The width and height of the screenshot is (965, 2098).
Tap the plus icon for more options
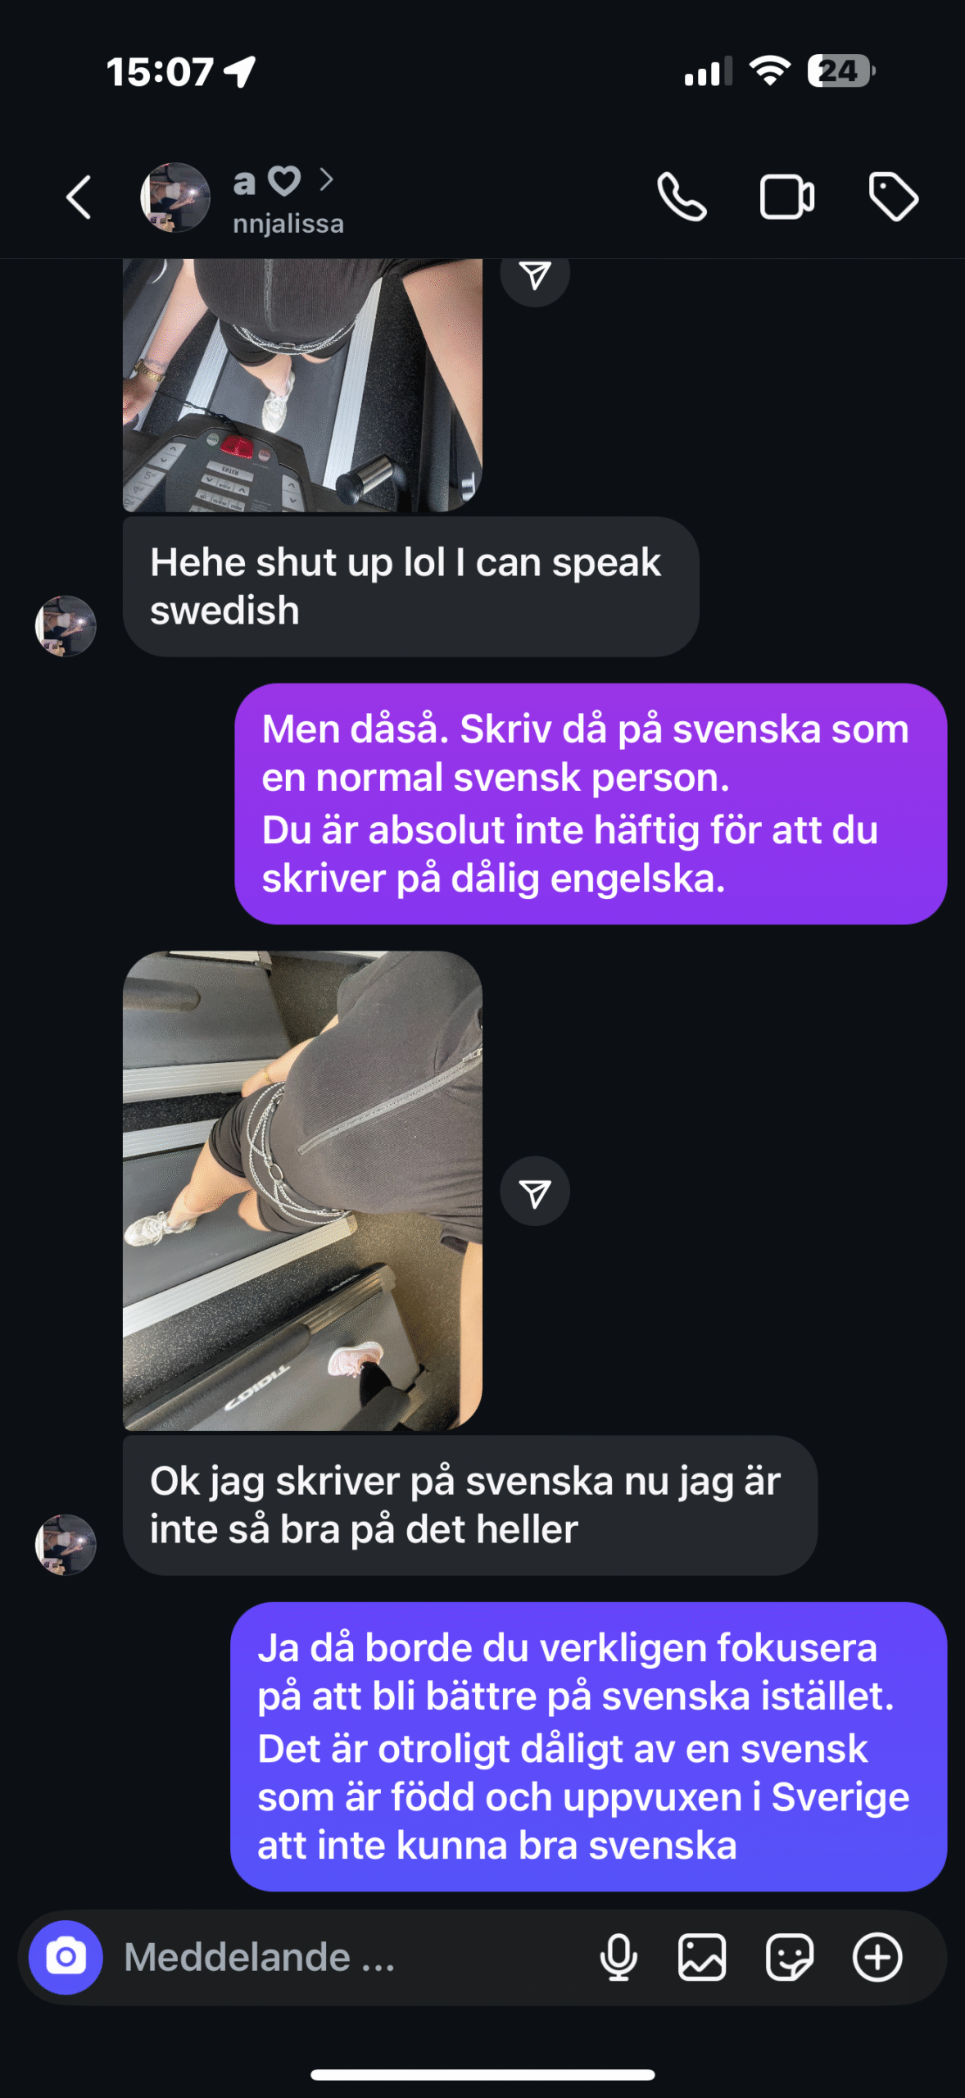click(x=877, y=1958)
